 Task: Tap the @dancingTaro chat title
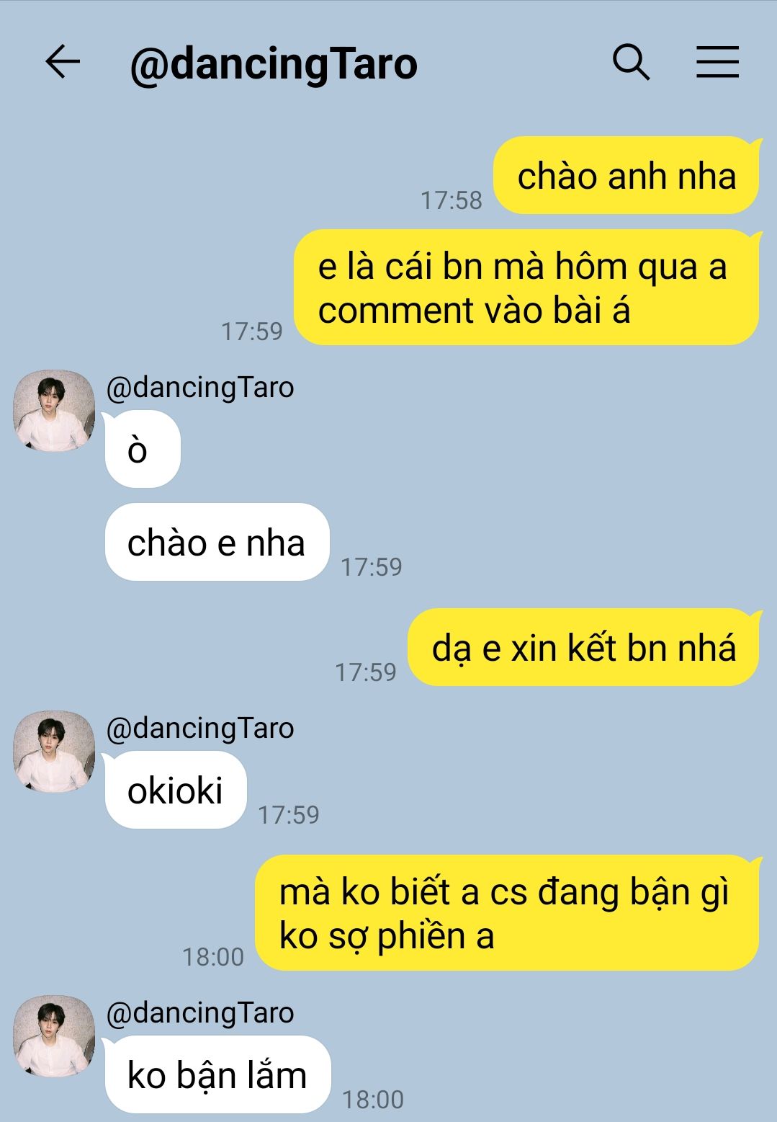pyautogui.click(x=274, y=64)
